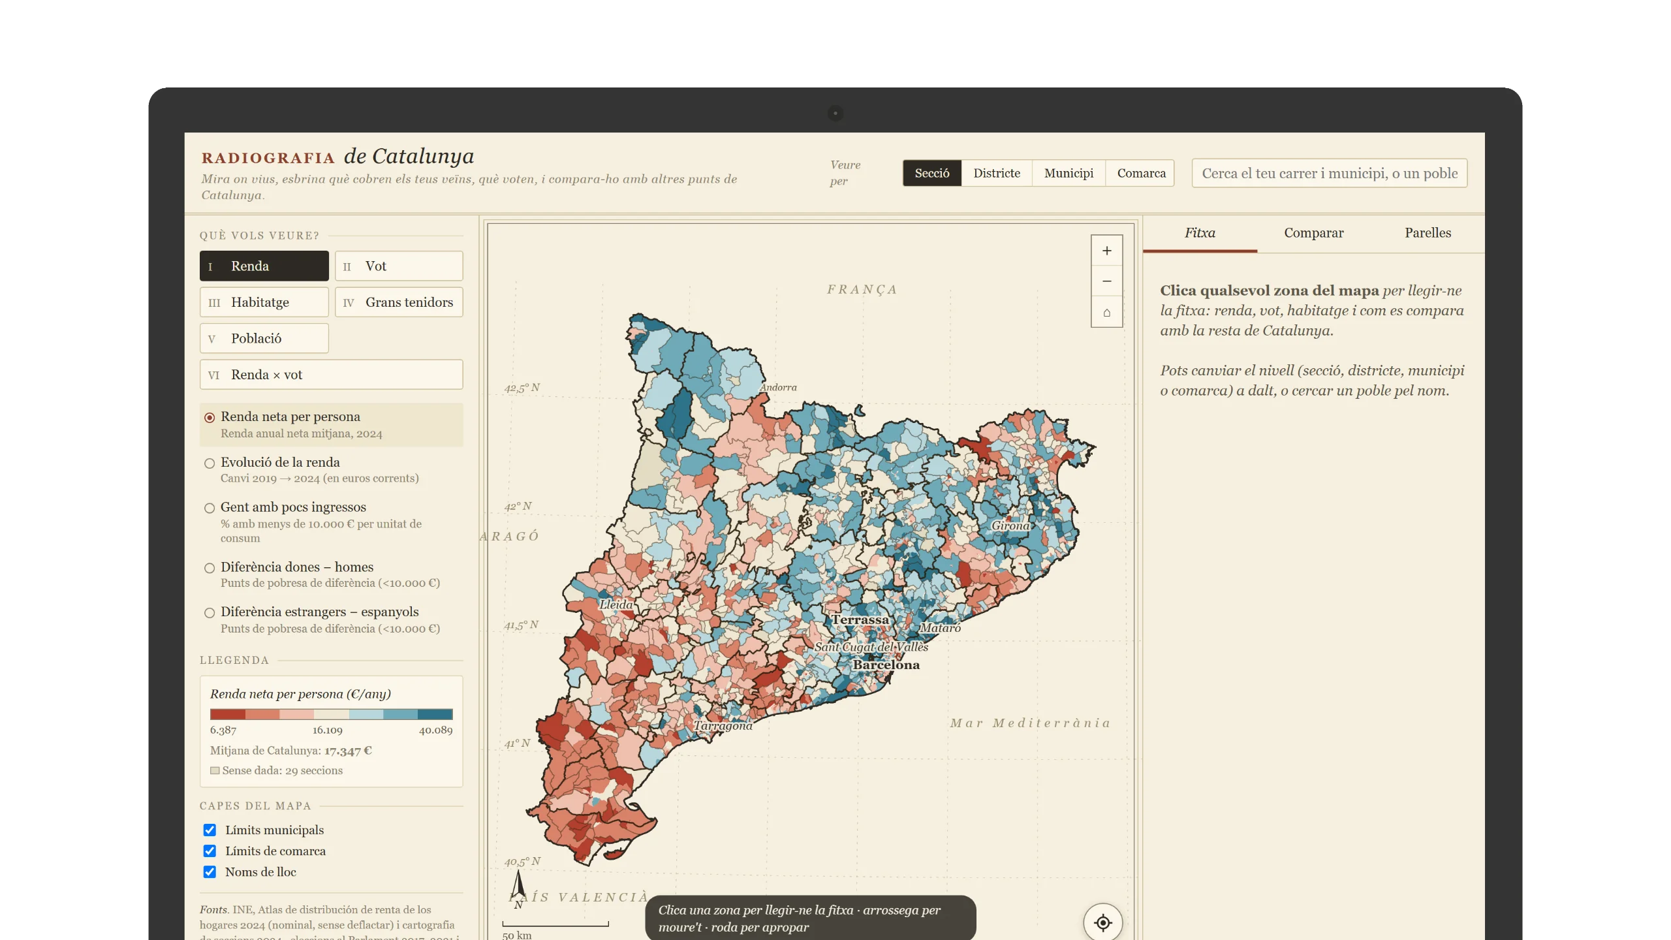The image size is (1671, 940).
Task: Click the Mataró label on map
Action: [940, 628]
